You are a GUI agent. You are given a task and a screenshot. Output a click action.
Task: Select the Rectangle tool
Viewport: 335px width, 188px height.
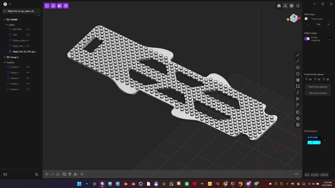click(x=298, y=86)
